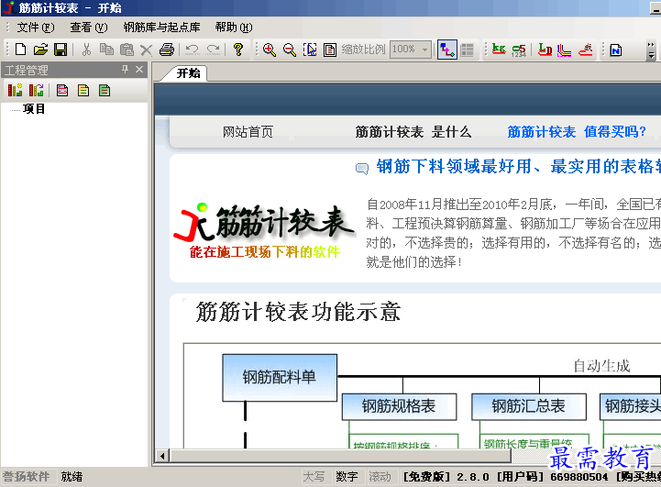Open the 文件(F) menu
This screenshot has height=487, width=661.
point(36,28)
